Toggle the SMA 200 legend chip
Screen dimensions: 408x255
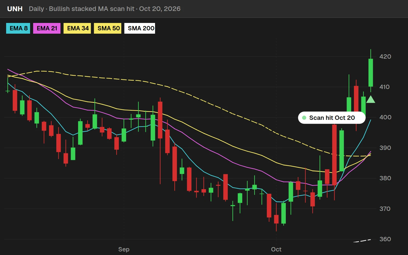(x=140, y=28)
